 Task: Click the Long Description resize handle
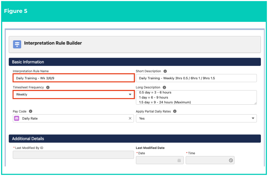[255, 103]
